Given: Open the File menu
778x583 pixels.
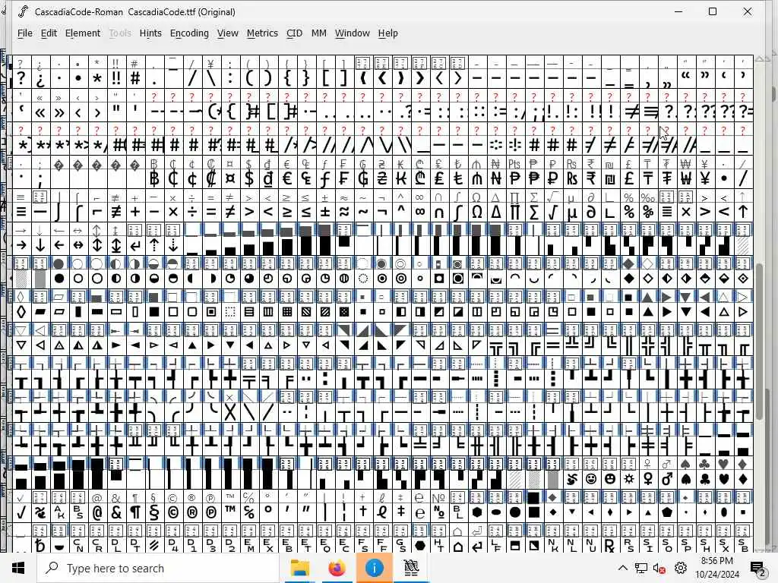Looking at the screenshot, I should click(x=25, y=33).
